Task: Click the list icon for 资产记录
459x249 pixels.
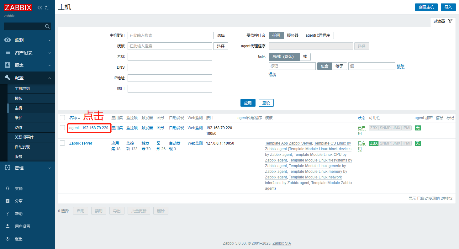Action: (8, 53)
